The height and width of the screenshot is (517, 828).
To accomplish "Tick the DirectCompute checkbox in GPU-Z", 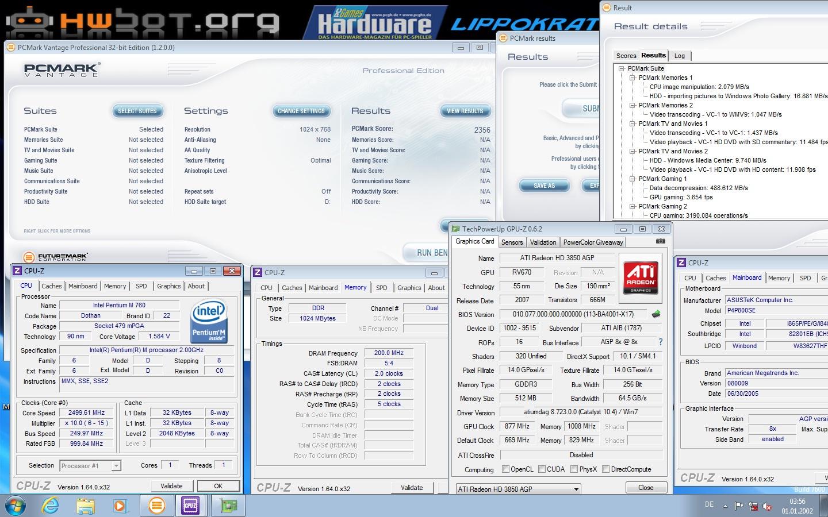I will tap(605, 469).
